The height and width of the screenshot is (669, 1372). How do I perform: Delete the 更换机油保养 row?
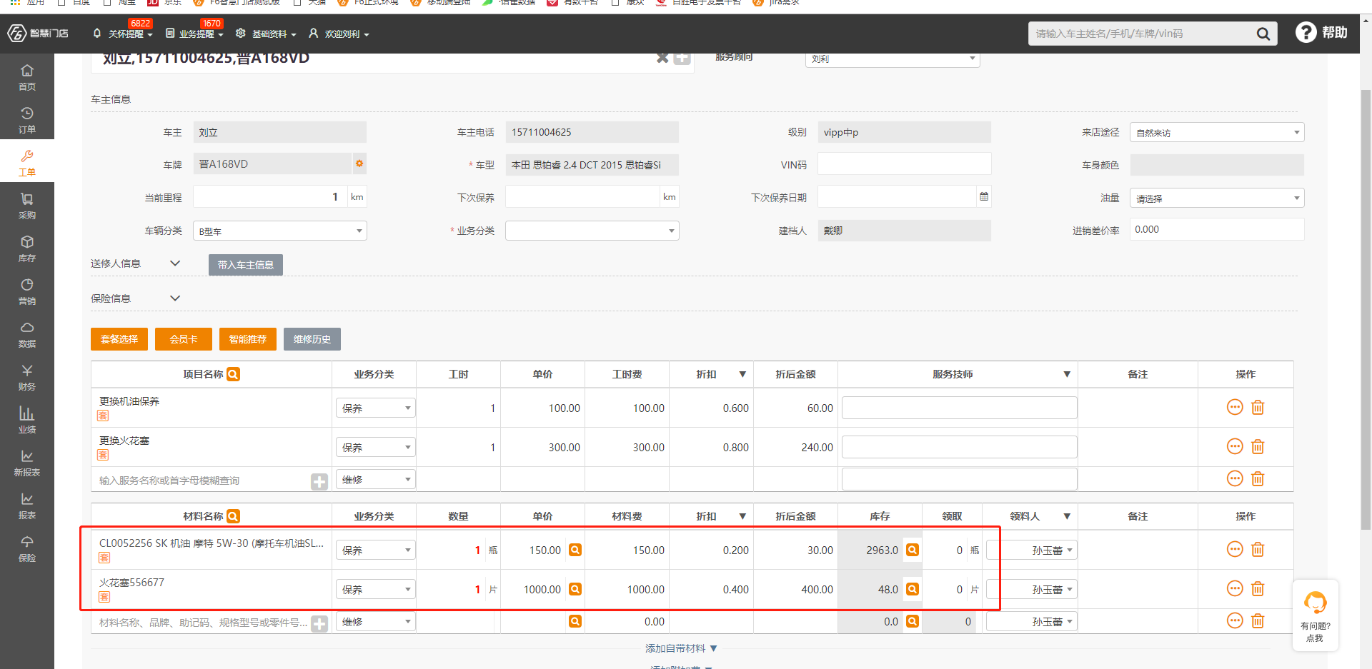point(1258,407)
